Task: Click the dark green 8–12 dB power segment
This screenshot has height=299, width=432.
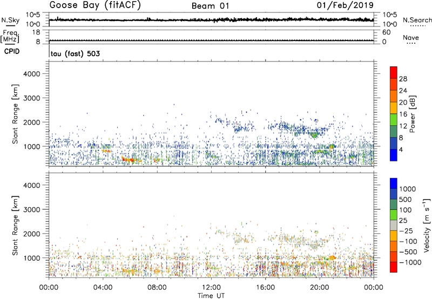Action: click(x=394, y=131)
